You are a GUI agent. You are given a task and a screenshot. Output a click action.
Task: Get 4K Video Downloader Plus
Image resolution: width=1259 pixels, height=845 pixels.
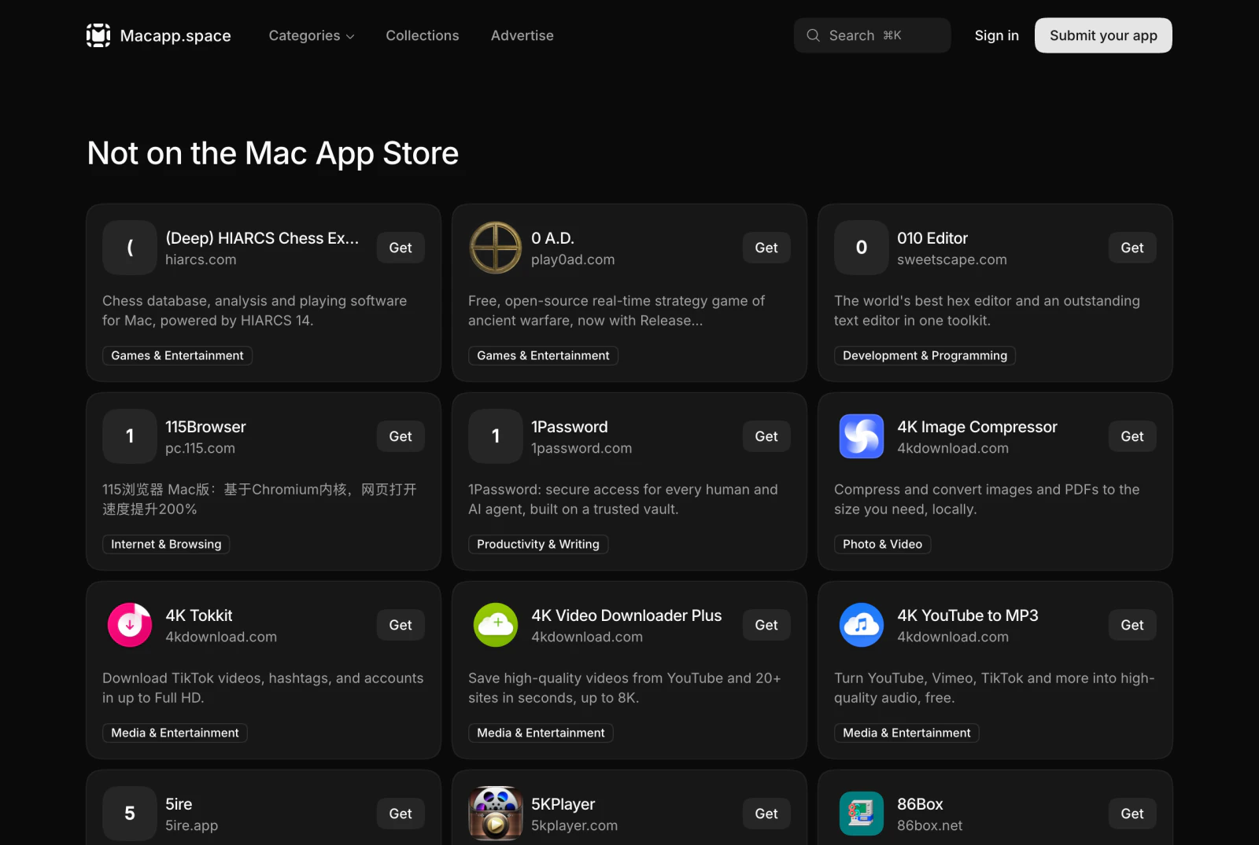click(x=766, y=625)
